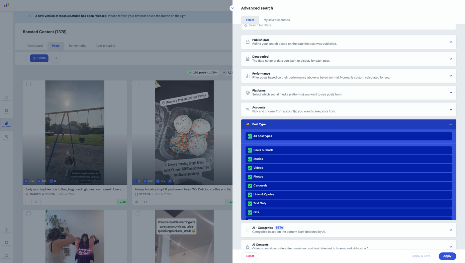Click the calendar icon beside Publish date
The height and width of the screenshot is (263, 465).
(x=247, y=42)
